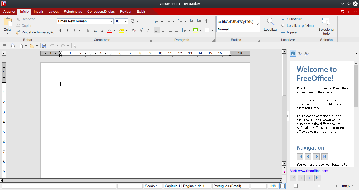
Task: Set paragraph alignment to right
Action: [170, 30]
